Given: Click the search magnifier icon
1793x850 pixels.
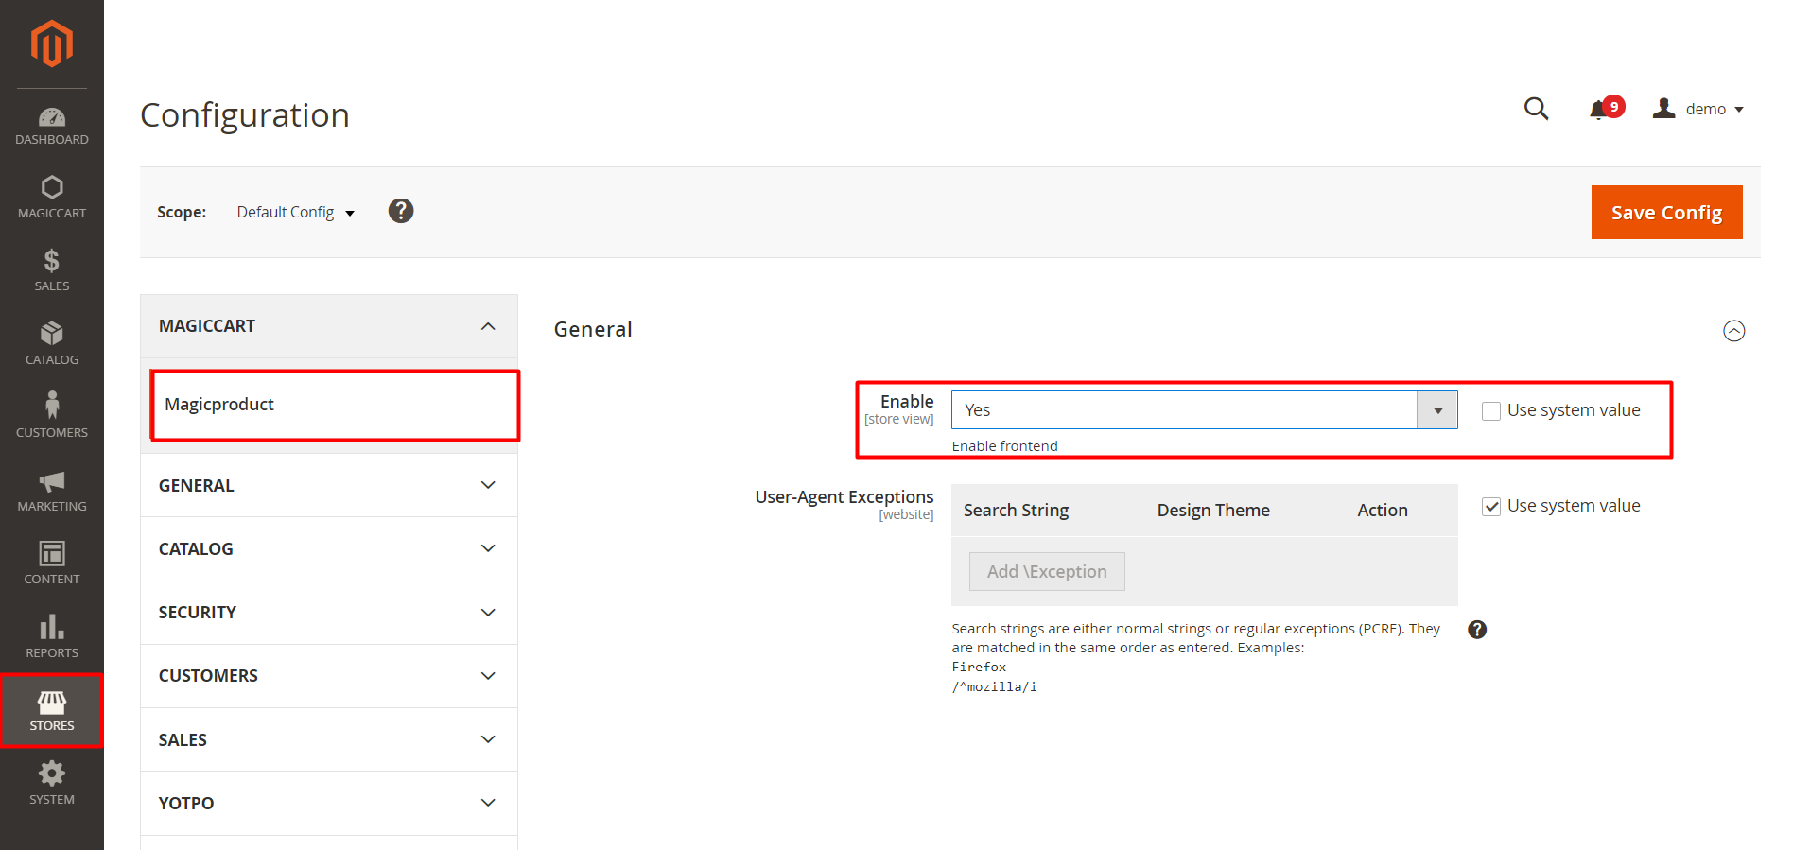Looking at the screenshot, I should pyautogui.click(x=1536, y=109).
